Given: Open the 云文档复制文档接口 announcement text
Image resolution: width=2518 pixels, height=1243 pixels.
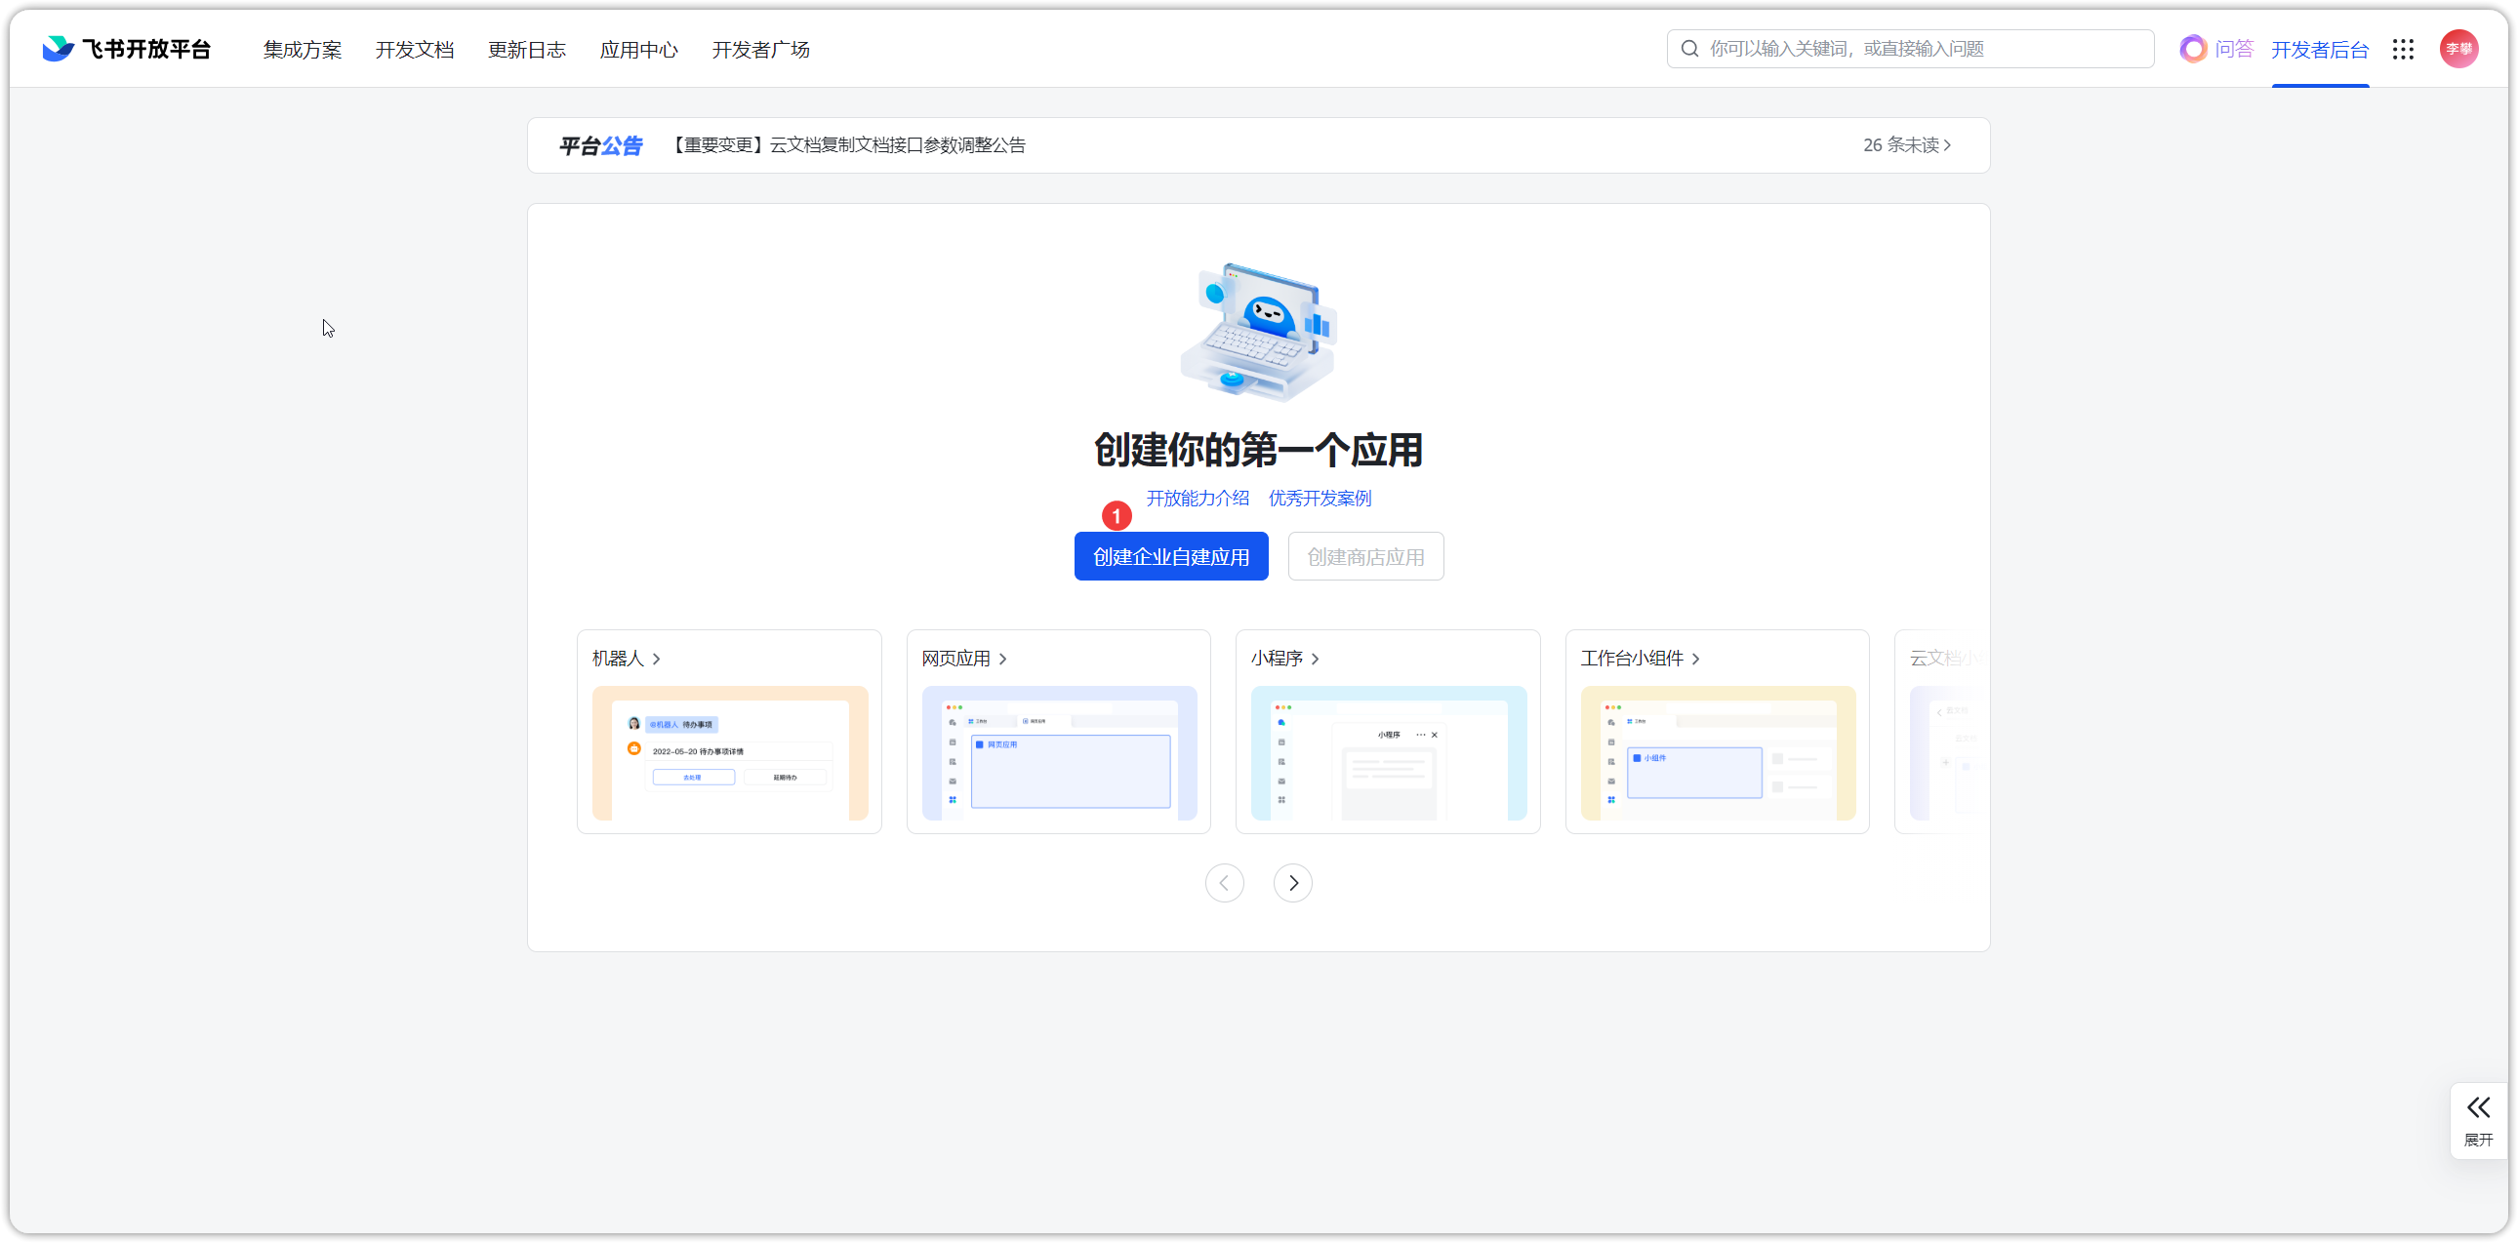Looking at the screenshot, I should (848, 145).
